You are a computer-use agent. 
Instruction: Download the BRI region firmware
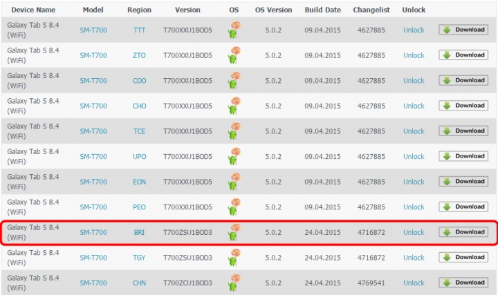click(463, 232)
